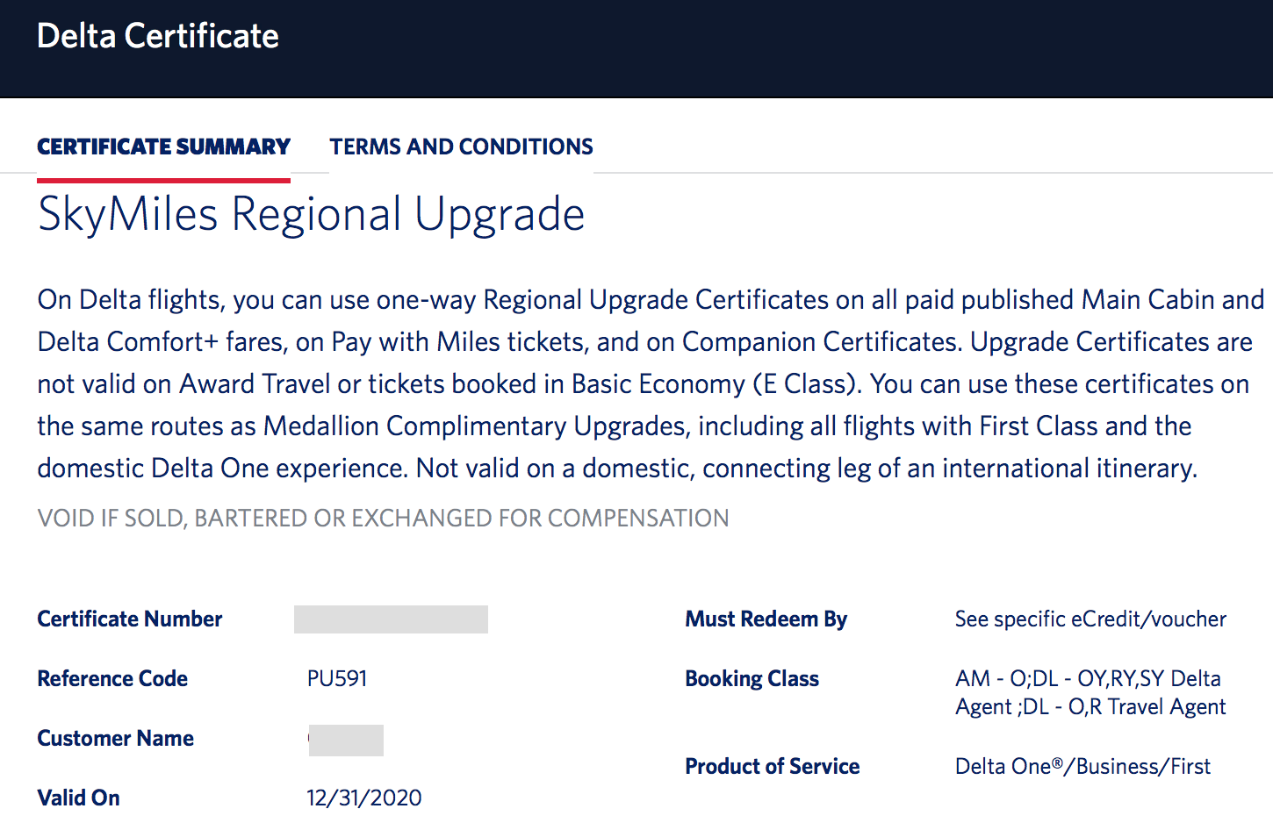Screen dimensions: 1273x823
Task: Select the Delta One/Business/First value
Action: (x=1082, y=766)
